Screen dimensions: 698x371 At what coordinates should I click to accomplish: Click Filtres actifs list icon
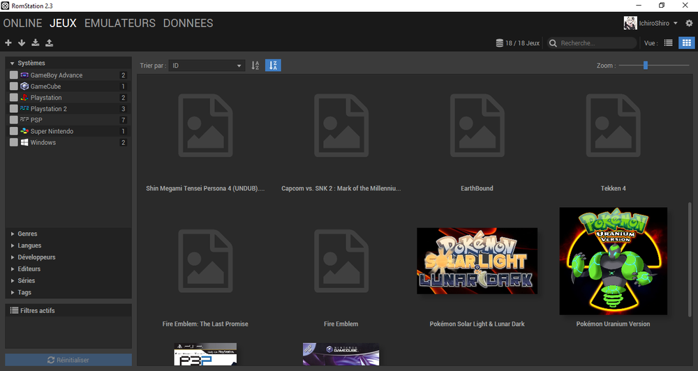[x=14, y=310]
